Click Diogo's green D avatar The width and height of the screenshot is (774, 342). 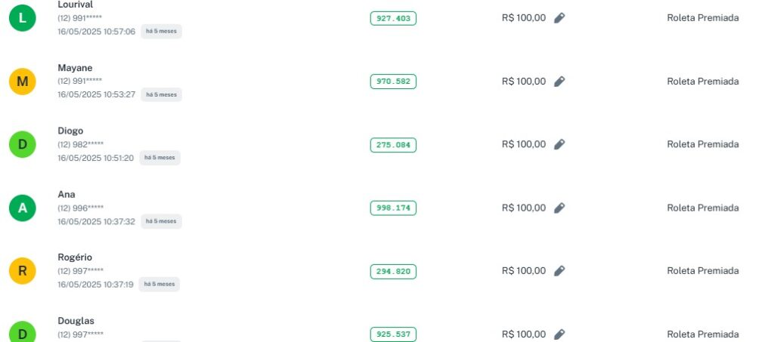point(23,144)
